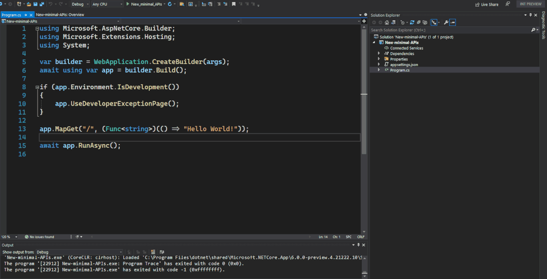
Task: Click Sync with Active Document icon
Action: pos(412,22)
